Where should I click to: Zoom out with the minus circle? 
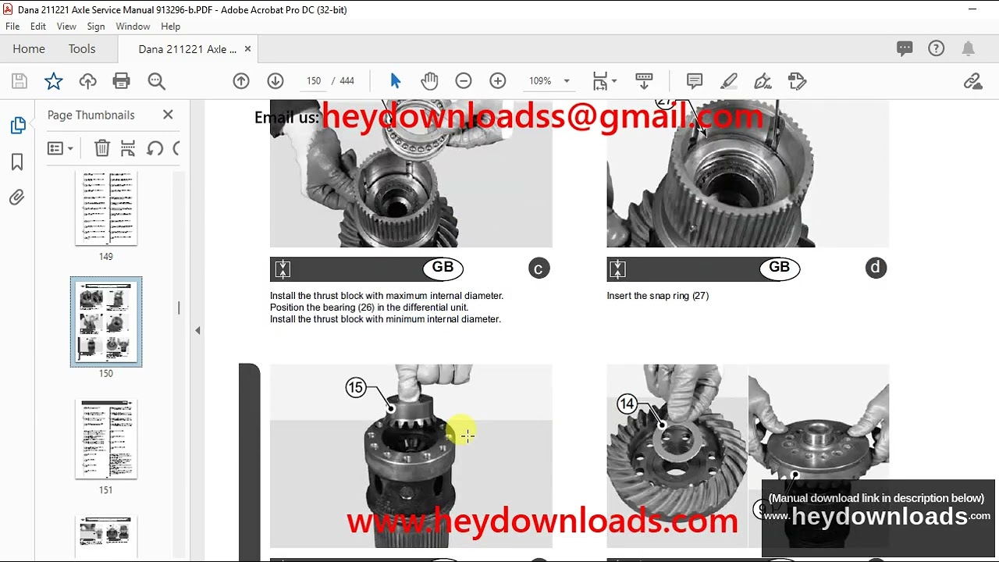tap(464, 81)
